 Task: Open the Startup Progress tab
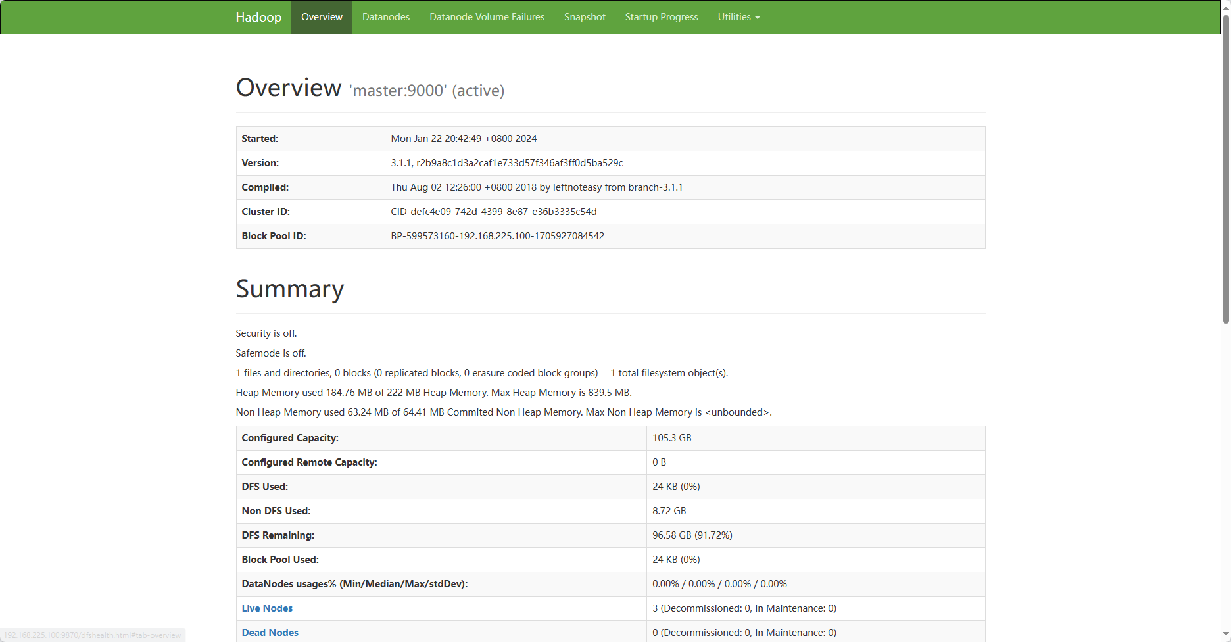(x=662, y=17)
